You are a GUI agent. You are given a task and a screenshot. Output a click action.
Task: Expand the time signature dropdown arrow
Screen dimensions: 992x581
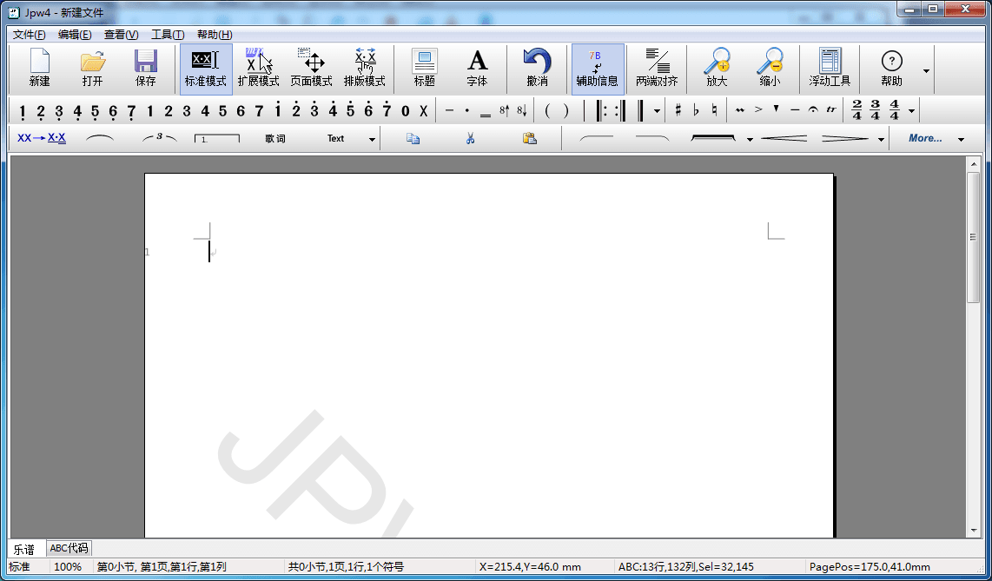tap(911, 111)
